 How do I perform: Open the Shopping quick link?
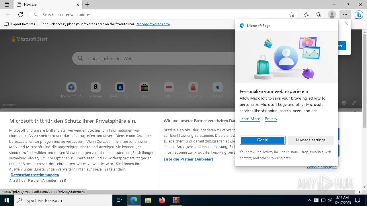(193, 90)
